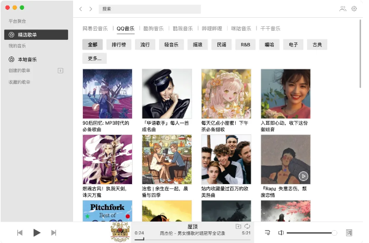Screen dimensions: 369x243
Task: Expand the 更多... genre filter
Action: pyautogui.click(x=95, y=58)
